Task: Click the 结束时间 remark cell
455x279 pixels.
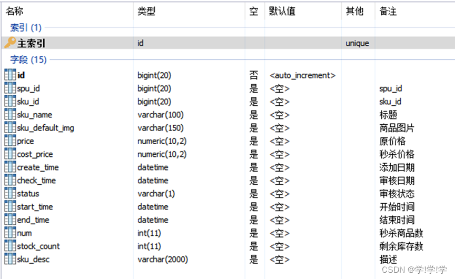Action: (397, 220)
